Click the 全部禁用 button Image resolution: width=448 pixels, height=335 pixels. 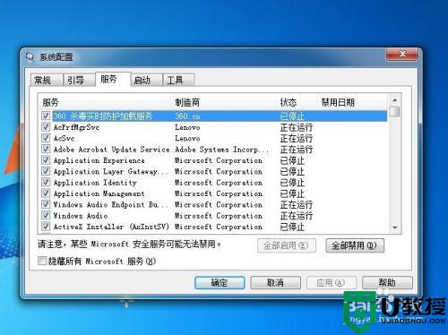(x=355, y=245)
